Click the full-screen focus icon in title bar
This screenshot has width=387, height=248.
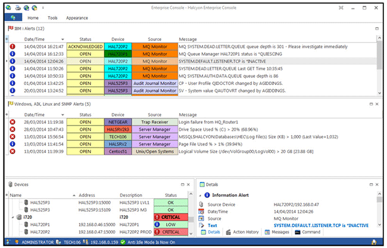tap(341, 8)
